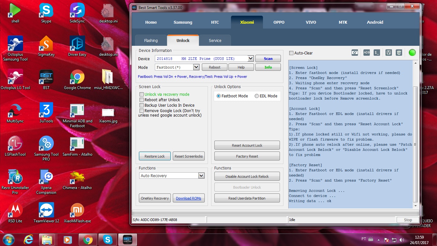Open the Download ROMs link
The image size is (437, 246).
pyautogui.click(x=189, y=198)
